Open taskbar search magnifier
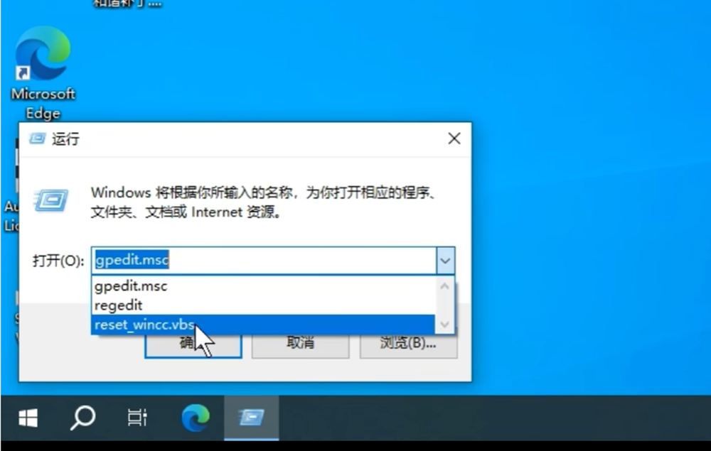Viewport: 711px width, 451px height. tap(82, 418)
